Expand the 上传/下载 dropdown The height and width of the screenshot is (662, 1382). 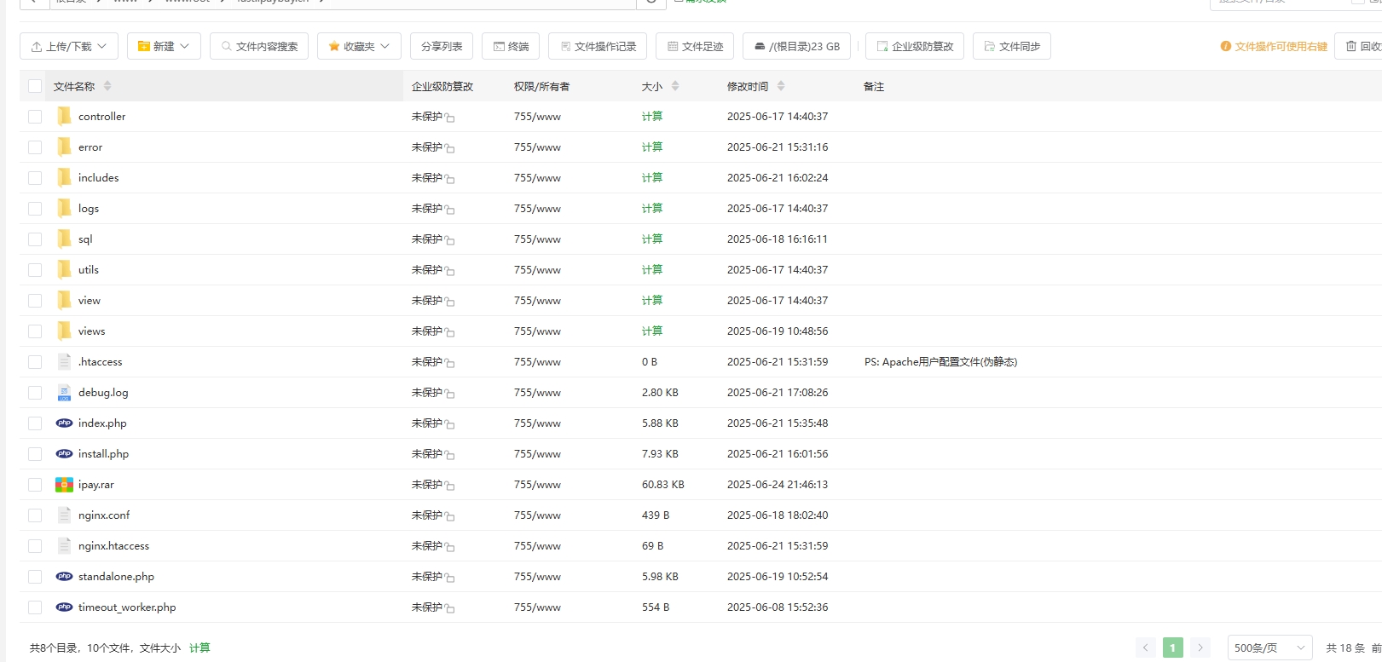click(x=68, y=46)
